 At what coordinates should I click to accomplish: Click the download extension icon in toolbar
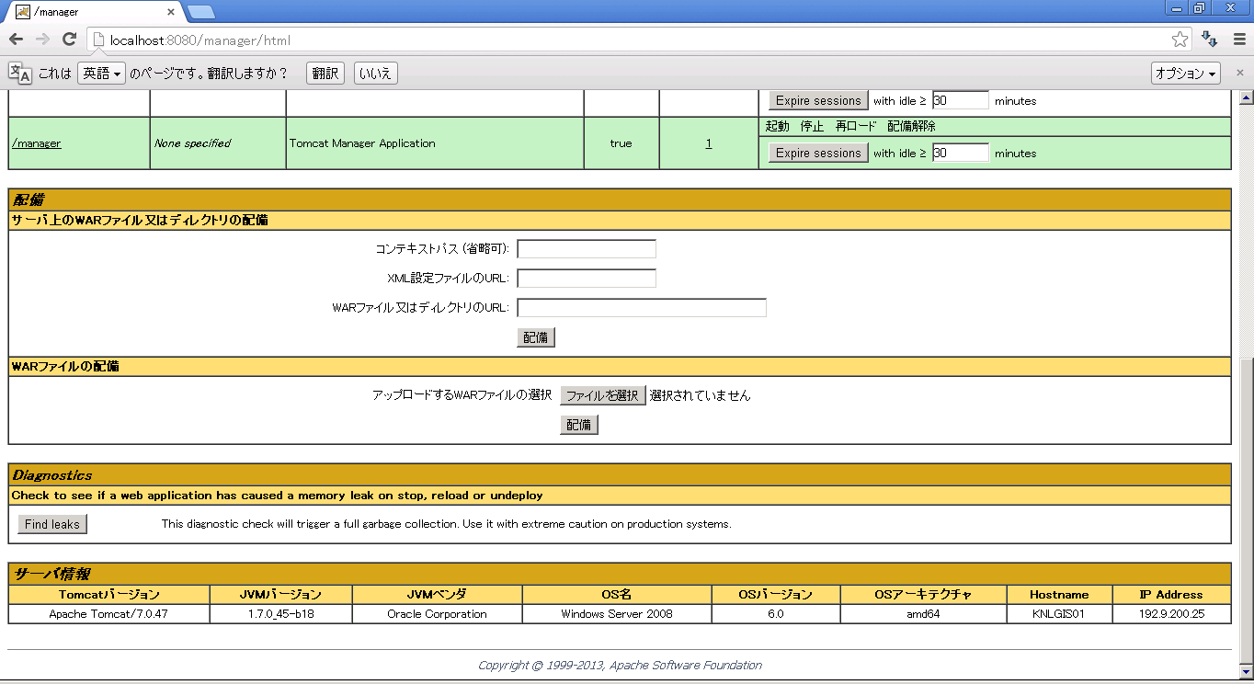click(x=1210, y=40)
